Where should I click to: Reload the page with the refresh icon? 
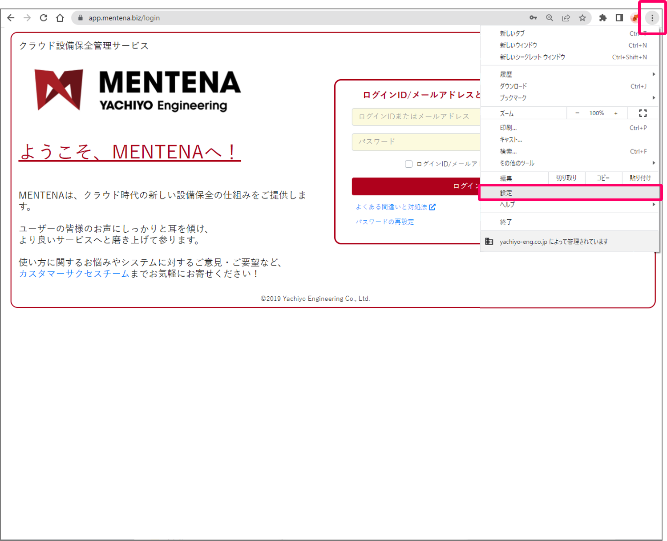[43, 18]
